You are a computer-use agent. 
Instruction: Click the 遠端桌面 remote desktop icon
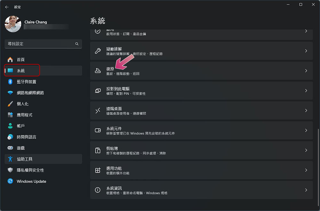[x=98, y=111]
